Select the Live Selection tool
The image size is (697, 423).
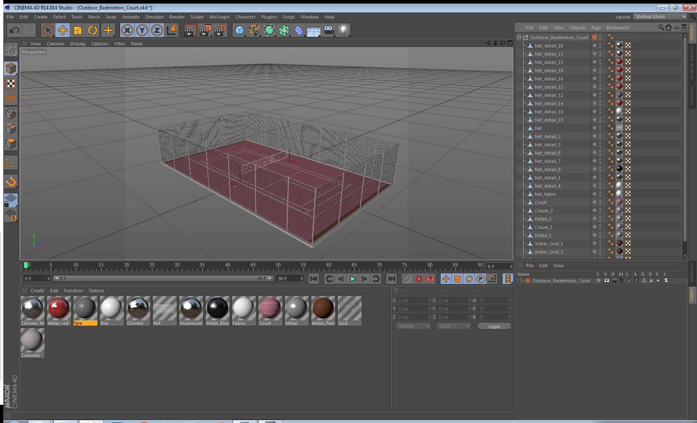tap(48, 30)
